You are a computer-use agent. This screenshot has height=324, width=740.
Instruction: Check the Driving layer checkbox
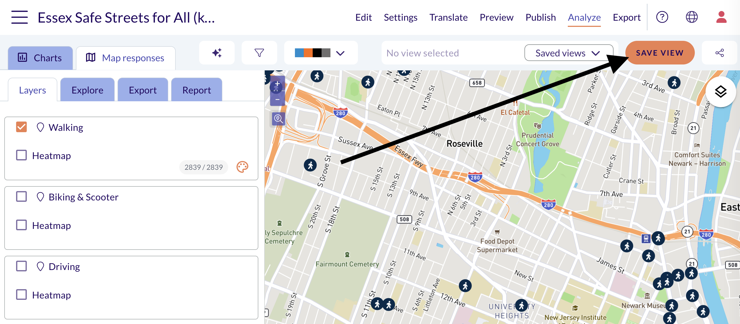point(22,266)
